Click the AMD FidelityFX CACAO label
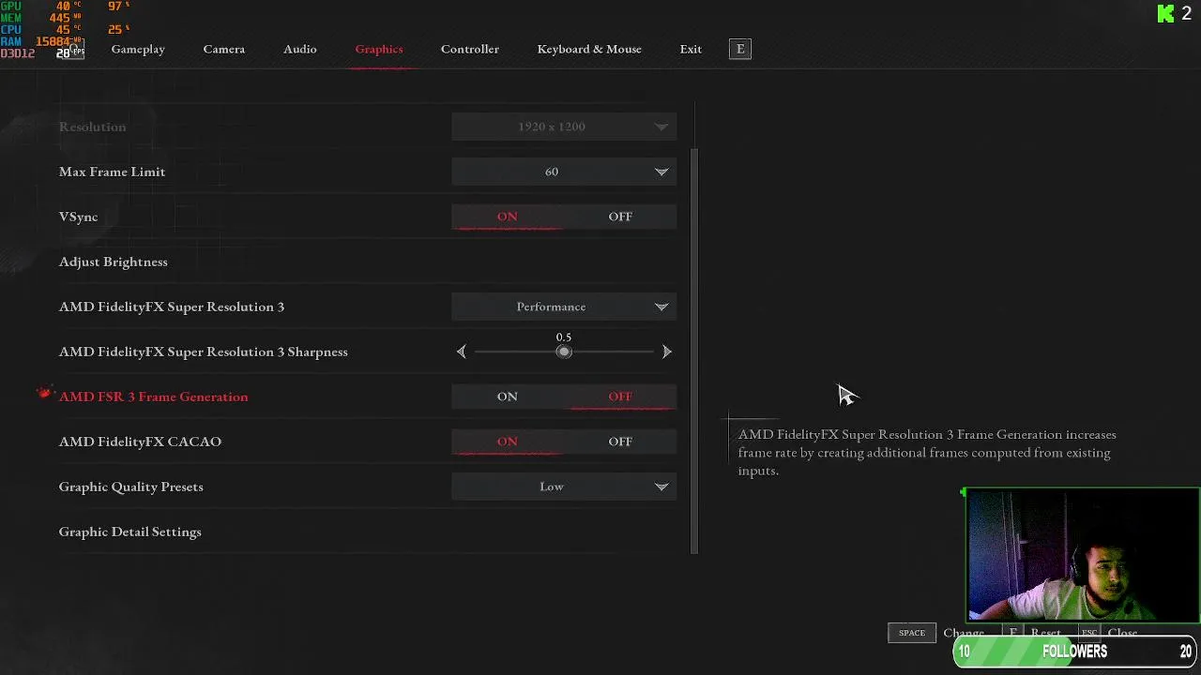 (140, 442)
